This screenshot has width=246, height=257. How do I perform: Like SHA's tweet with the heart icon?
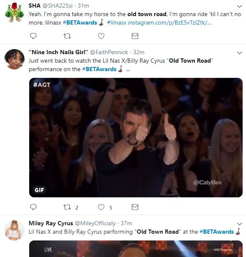click(101, 36)
